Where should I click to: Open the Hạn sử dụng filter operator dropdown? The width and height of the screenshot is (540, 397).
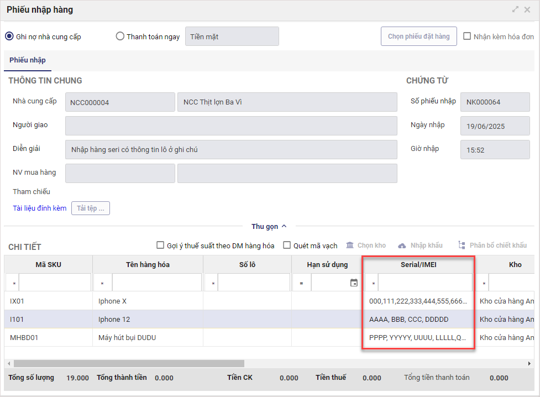click(x=301, y=283)
